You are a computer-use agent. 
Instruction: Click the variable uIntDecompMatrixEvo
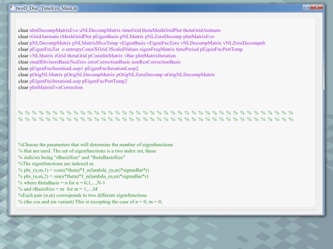[x=54, y=30]
